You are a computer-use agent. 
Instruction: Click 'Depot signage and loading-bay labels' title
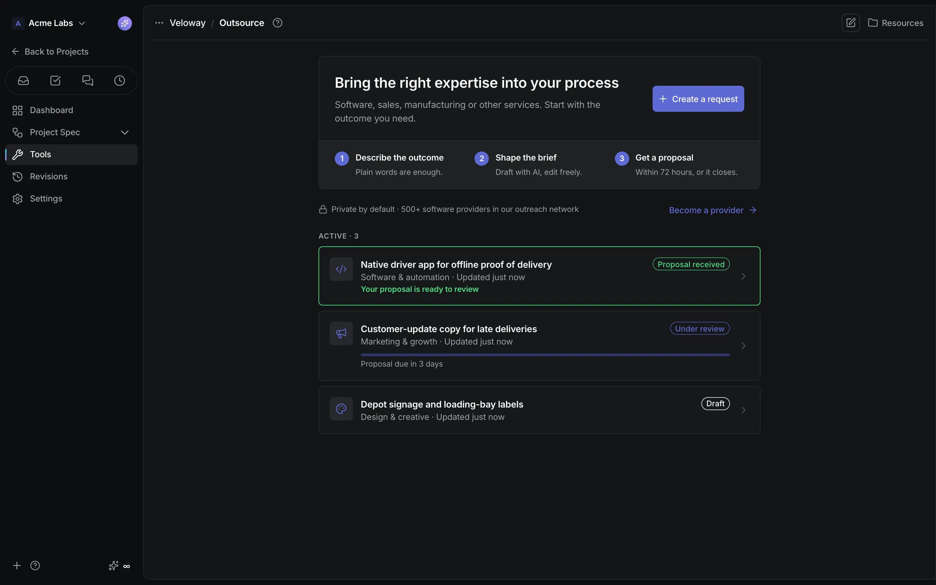tap(442, 404)
